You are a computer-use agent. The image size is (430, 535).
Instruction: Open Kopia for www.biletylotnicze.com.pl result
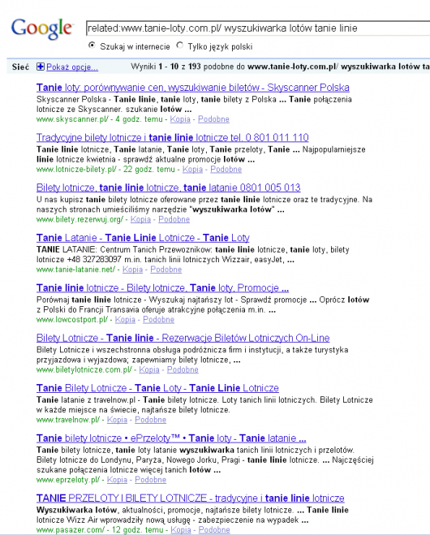coord(149,370)
